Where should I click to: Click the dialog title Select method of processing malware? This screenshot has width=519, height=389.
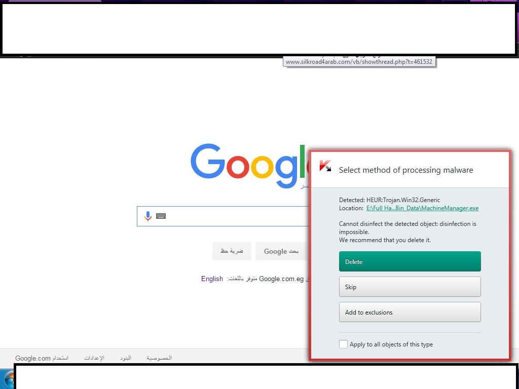[406, 170]
